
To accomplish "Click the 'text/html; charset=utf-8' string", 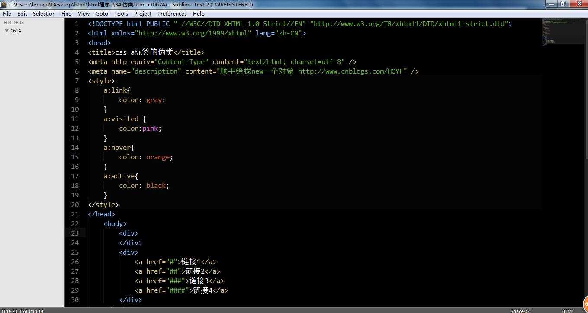I will [x=294, y=62].
